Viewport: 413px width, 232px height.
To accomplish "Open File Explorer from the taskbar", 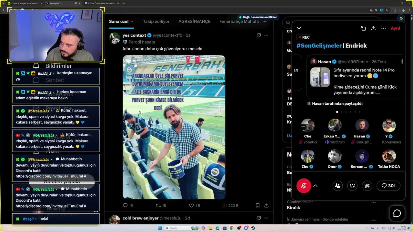I will click(210, 228).
